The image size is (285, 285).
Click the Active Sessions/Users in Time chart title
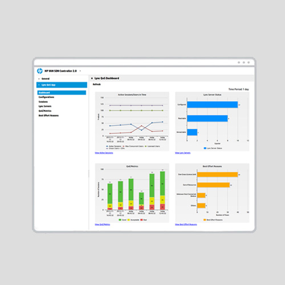132,95
